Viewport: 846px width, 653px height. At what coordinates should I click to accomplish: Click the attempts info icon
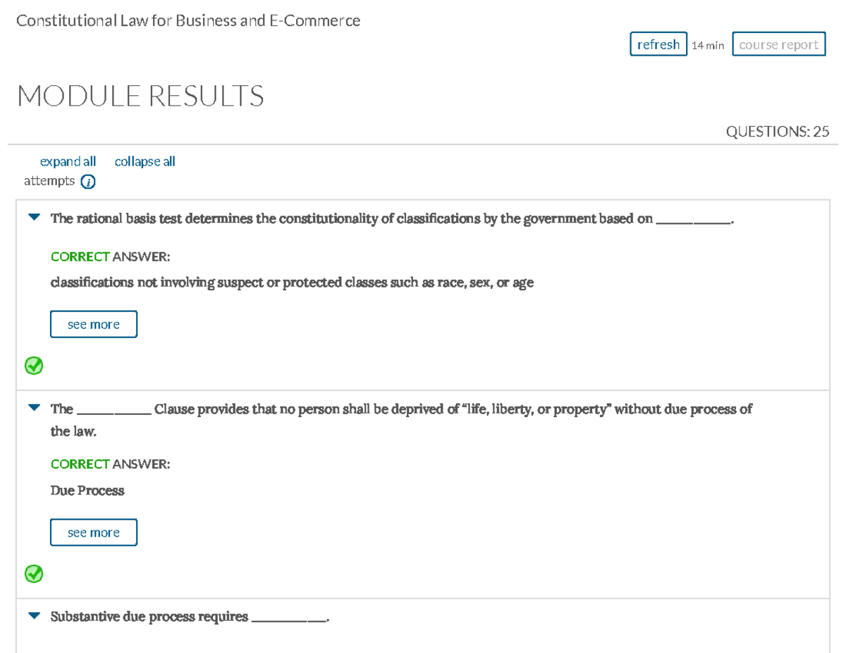(x=87, y=181)
